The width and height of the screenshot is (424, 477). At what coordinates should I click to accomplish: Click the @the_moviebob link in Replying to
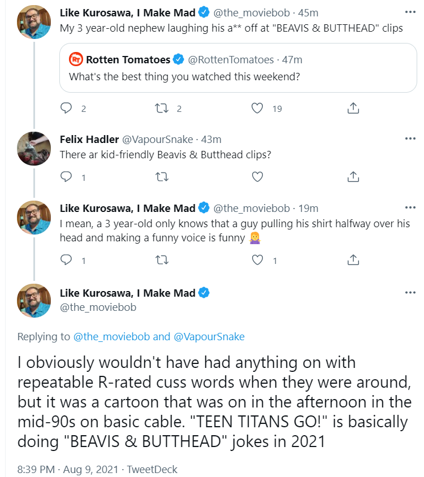click(111, 337)
